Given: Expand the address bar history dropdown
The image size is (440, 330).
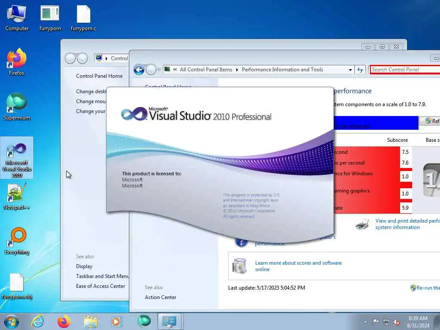Looking at the screenshot, I should pyautogui.click(x=350, y=70).
